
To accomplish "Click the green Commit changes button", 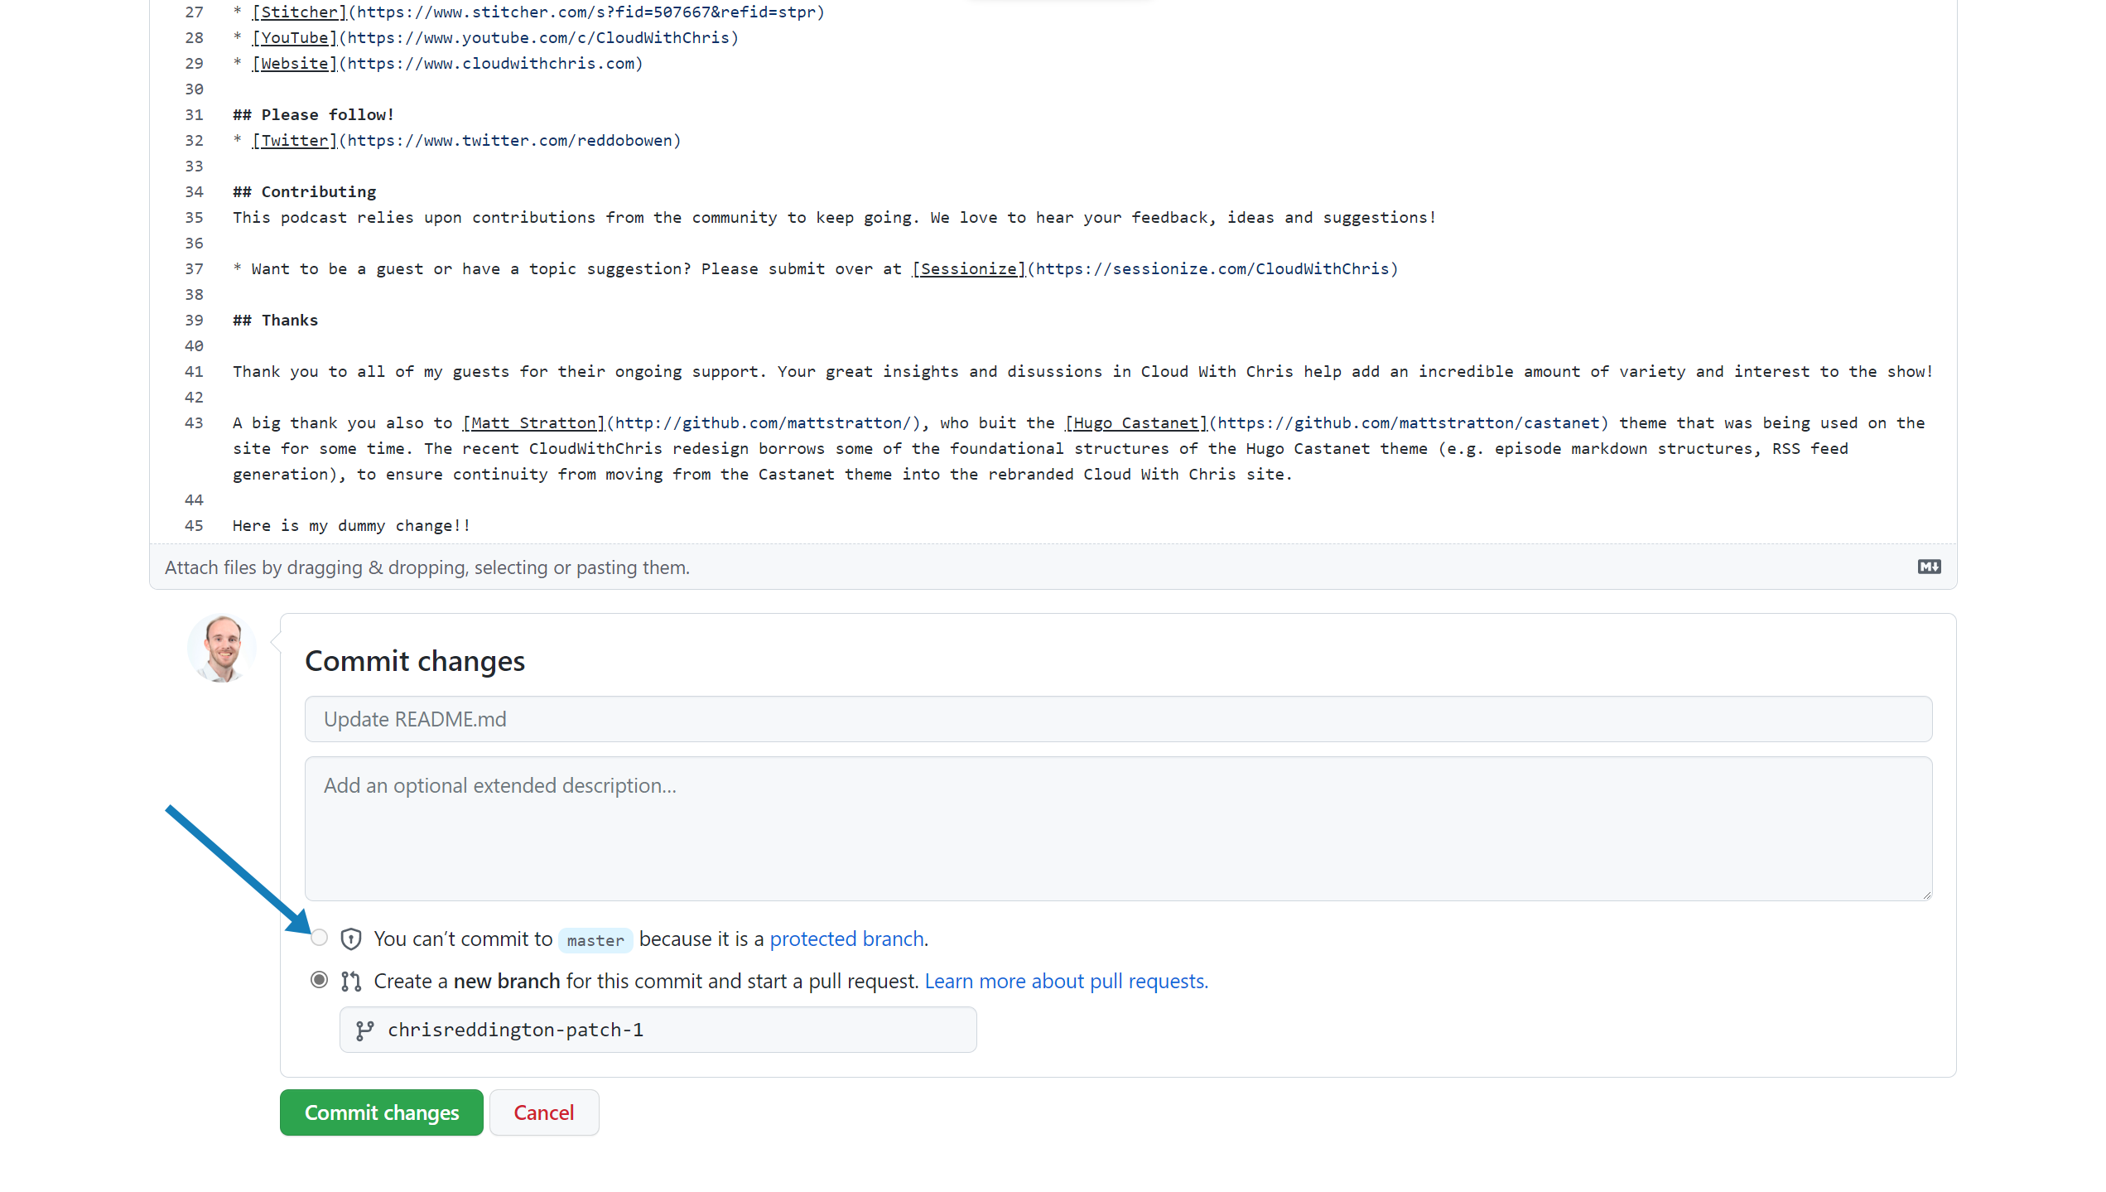I will tap(381, 1112).
